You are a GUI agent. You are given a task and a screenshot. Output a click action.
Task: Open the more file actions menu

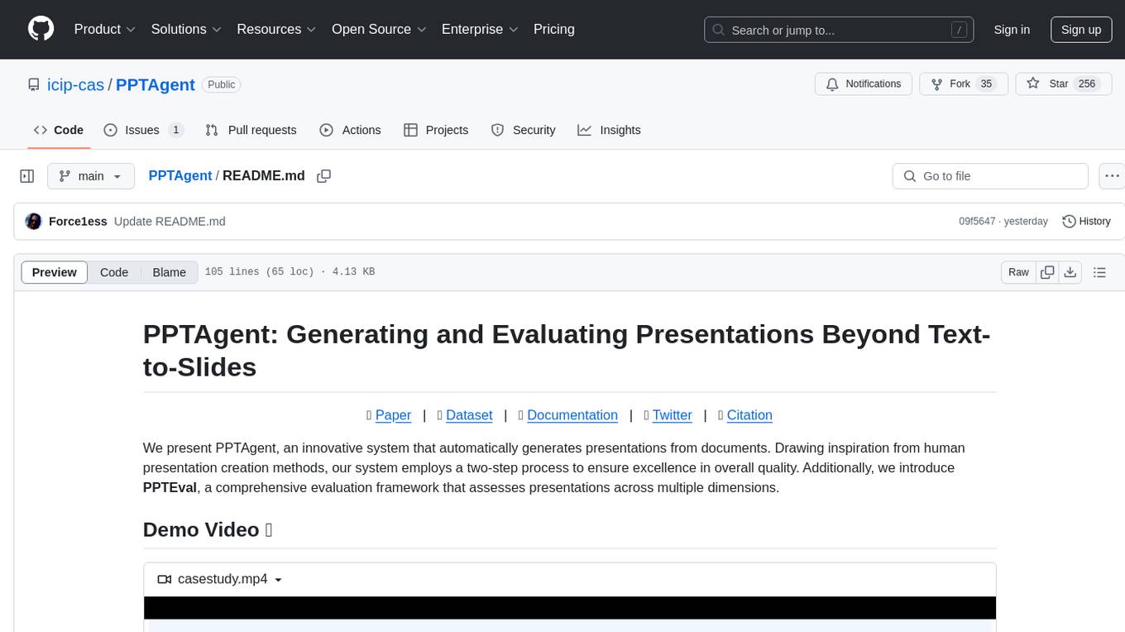pyautogui.click(x=1112, y=176)
